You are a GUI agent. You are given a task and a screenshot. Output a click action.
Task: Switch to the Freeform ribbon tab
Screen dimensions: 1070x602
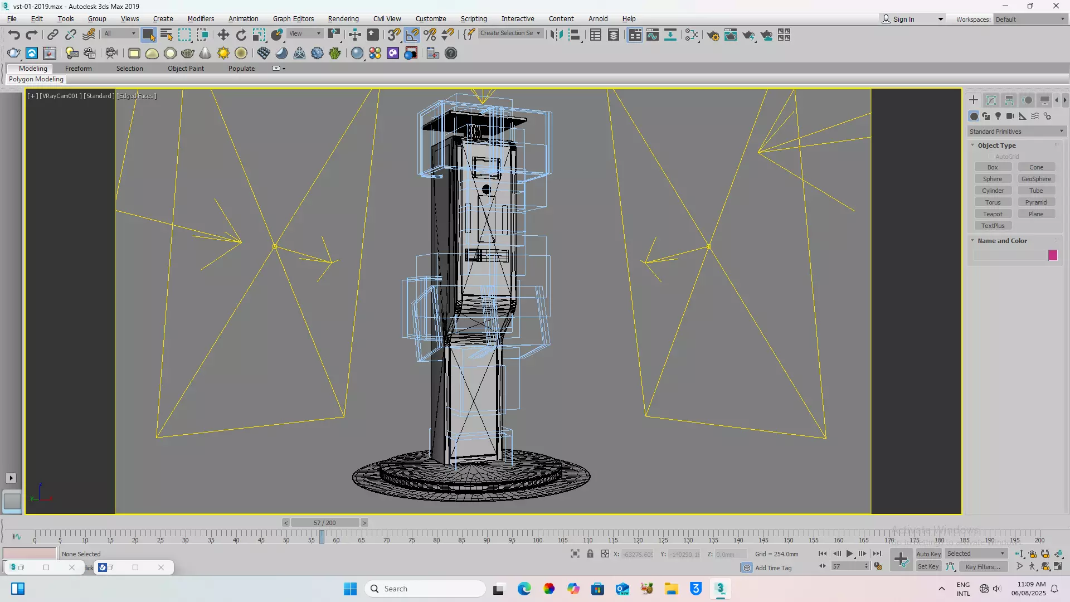click(78, 68)
